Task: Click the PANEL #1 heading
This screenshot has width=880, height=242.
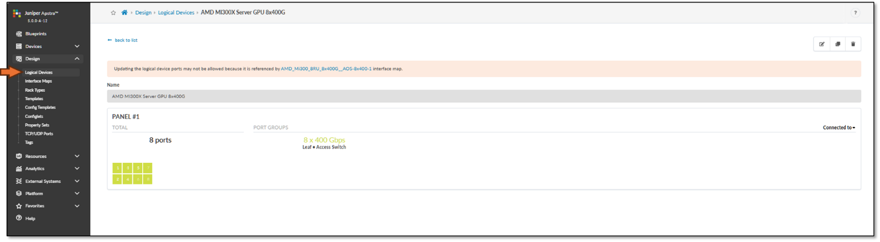Action: click(x=126, y=117)
